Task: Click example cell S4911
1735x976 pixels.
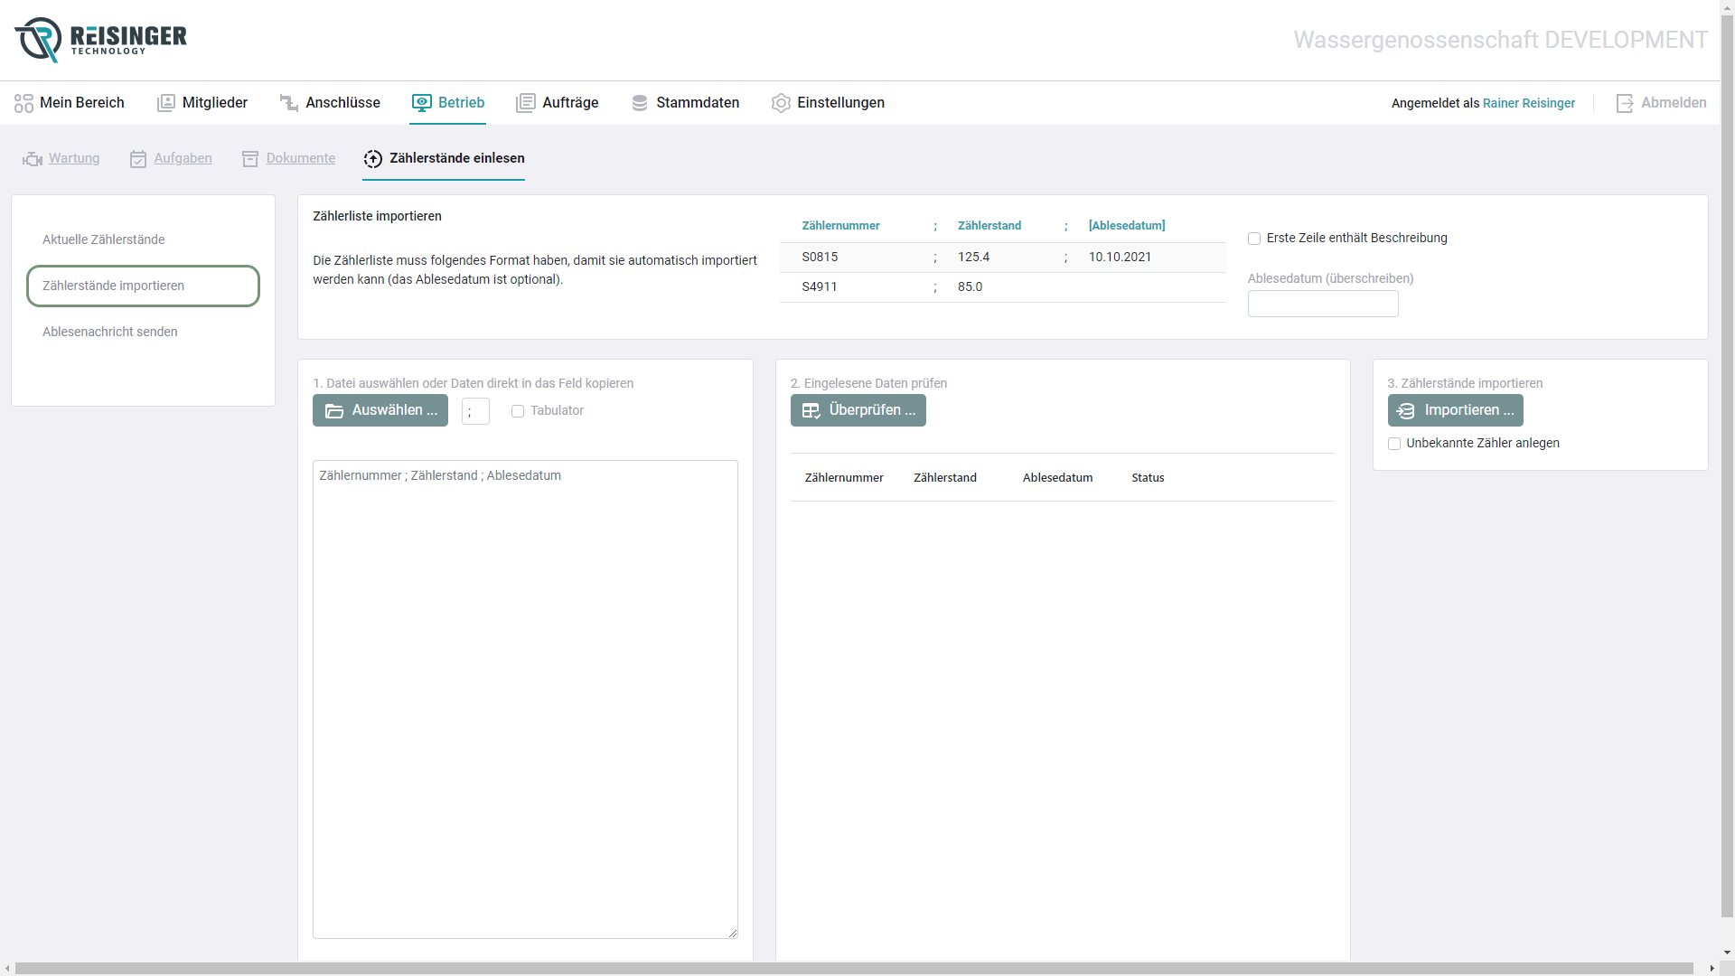Action: click(820, 287)
